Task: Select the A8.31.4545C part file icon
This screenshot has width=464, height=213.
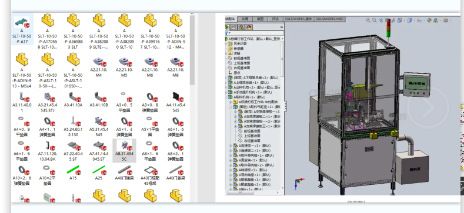Action: [x=124, y=151]
